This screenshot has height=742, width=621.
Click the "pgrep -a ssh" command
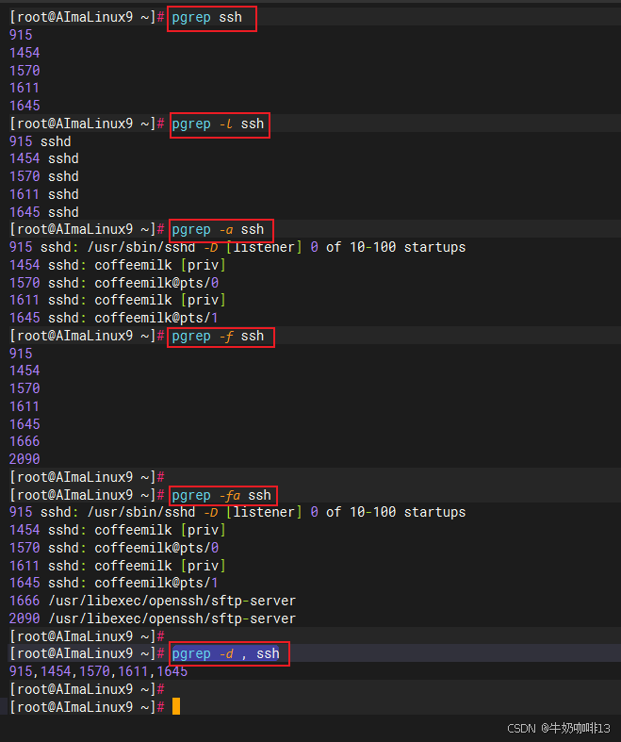tap(218, 230)
